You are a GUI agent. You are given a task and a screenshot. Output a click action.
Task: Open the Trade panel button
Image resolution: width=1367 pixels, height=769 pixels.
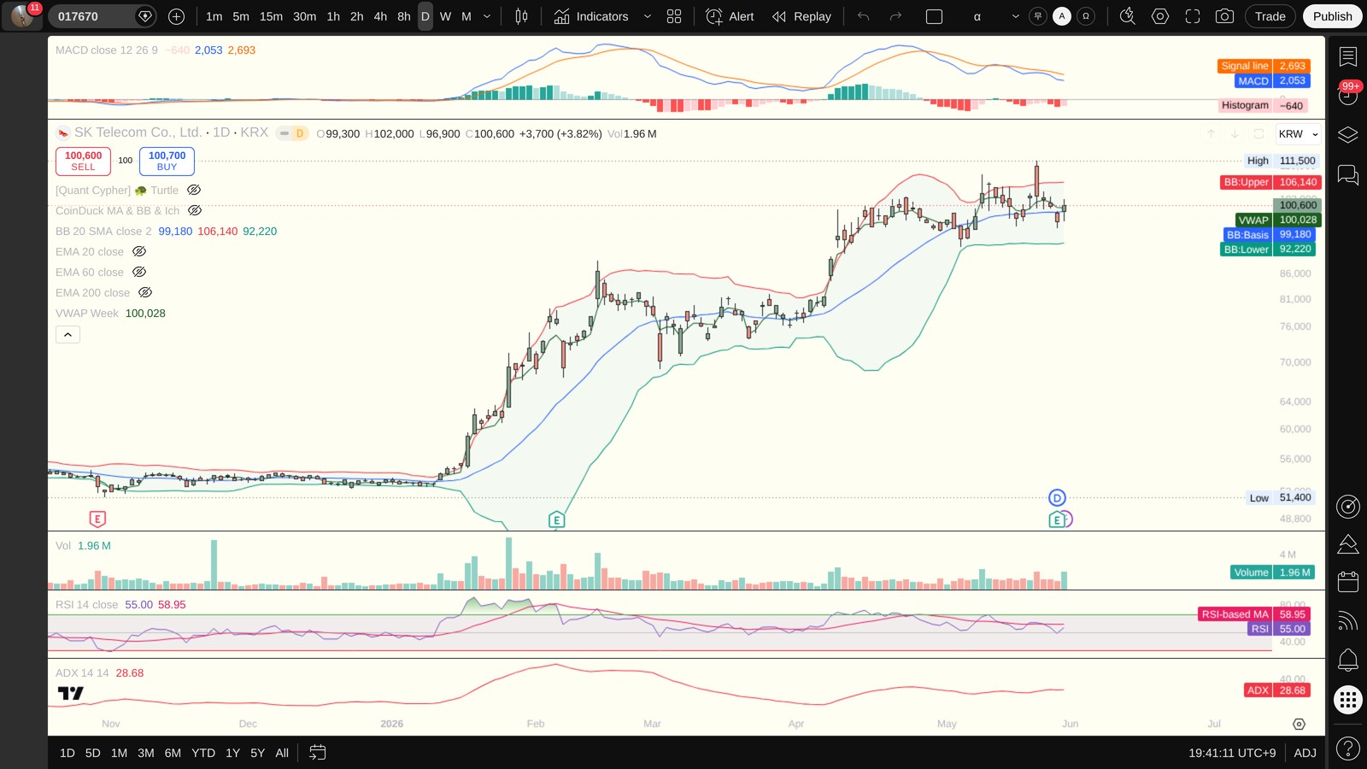1270,16
